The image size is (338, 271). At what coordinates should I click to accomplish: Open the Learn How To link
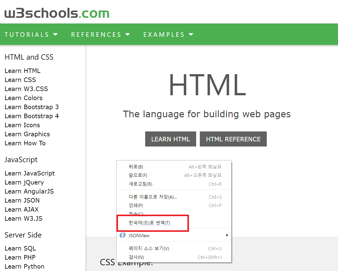tap(25, 143)
